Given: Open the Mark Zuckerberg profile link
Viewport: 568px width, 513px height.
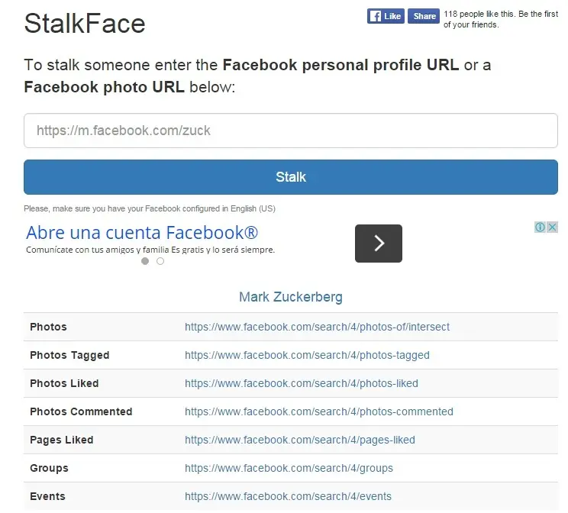Looking at the screenshot, I should [291, 297].
